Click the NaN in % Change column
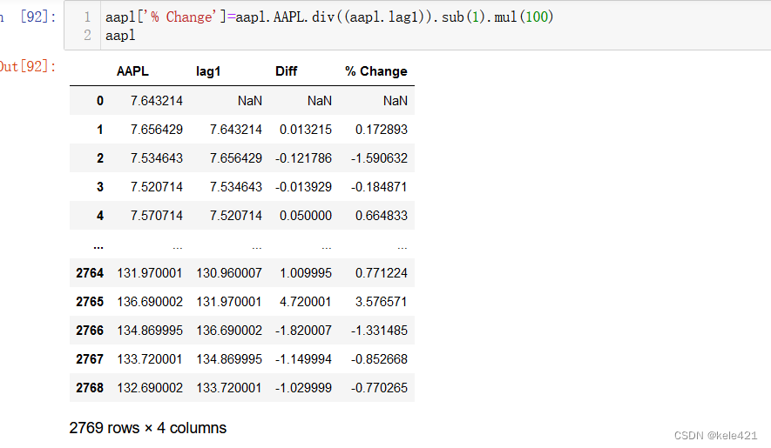Image resolution: width=771 pixels, height=448 pixels. (x=396, y=101)
